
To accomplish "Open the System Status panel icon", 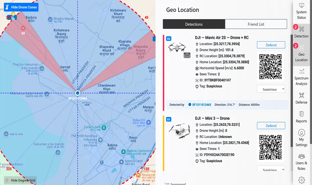I will (302, 5).
